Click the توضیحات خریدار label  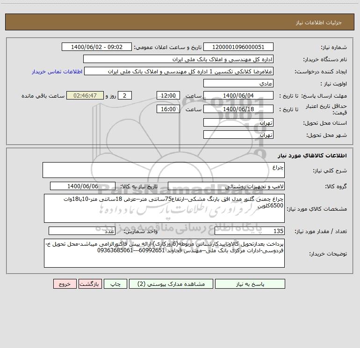tap(328, 254)
